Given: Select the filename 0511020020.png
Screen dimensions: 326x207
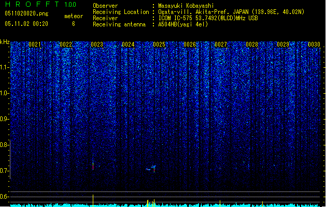Looking at the screenshot, I should coord(26,13).
